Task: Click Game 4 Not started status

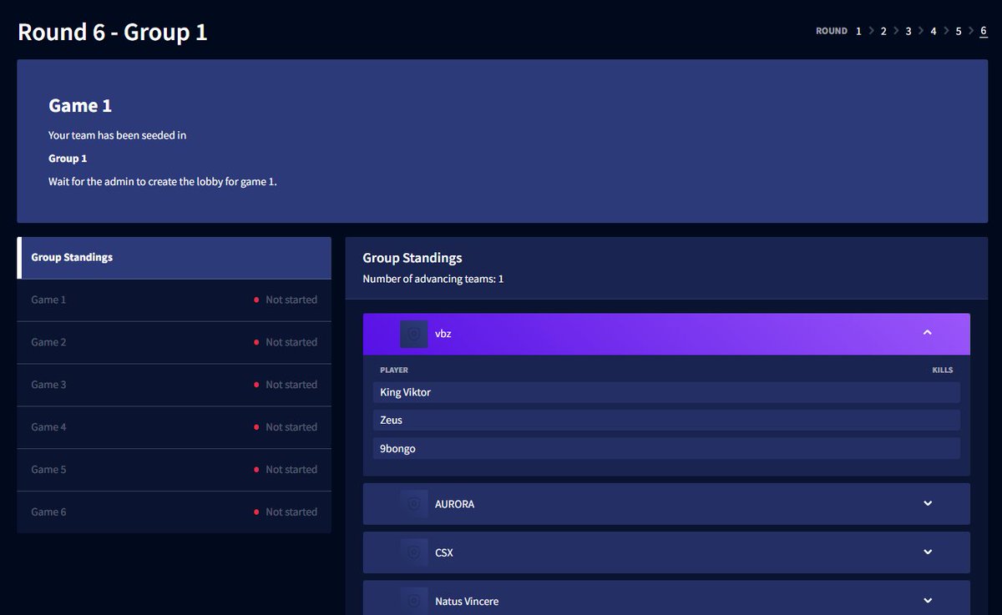Action: pos(285,427)
